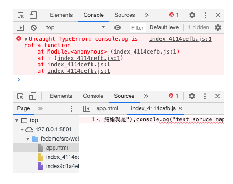Select the Page tab in Sources navigator

click(x=23, y=108)
